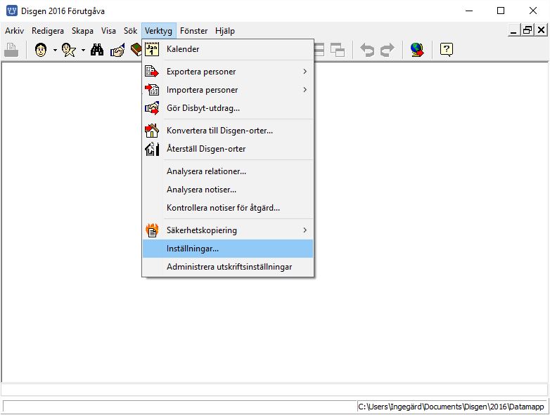Click the Importera personer icon
Image resolution: width=550 pixels, height=415 pixels.
click(152, 90)
